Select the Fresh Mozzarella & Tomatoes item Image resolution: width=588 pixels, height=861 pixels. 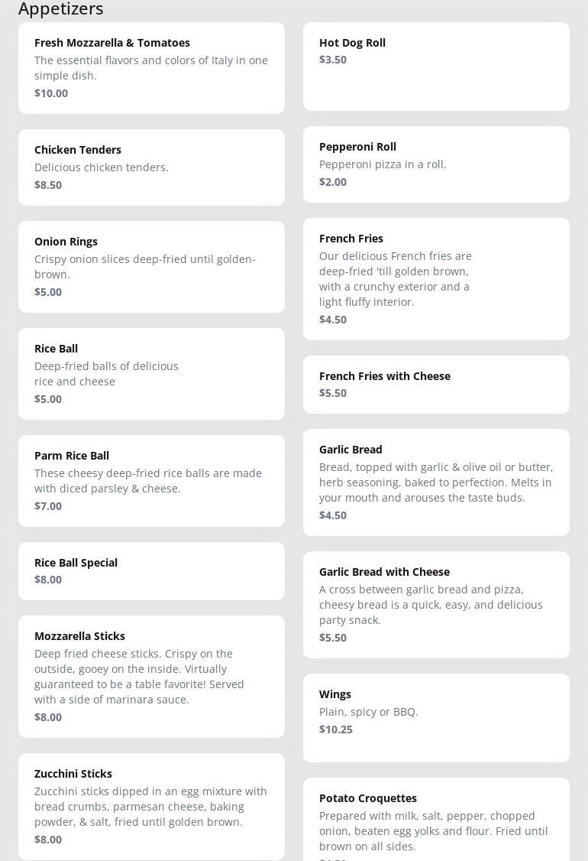coord(112,43)
